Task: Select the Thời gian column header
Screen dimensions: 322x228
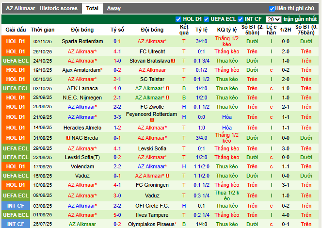Action: pos(43,30)
